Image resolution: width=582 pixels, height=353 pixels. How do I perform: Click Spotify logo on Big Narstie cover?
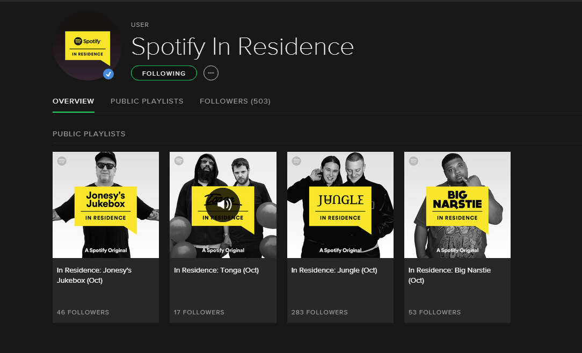(x=413, y=161)
